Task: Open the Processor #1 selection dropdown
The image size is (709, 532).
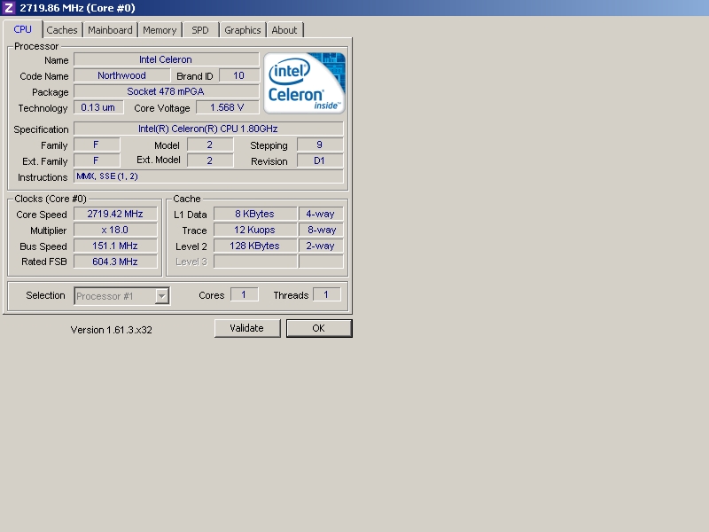Action: pos(122,296)
